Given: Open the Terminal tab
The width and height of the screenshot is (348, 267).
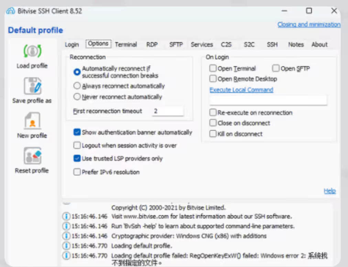Looking at the screenshot, I should tap(126, 45).
